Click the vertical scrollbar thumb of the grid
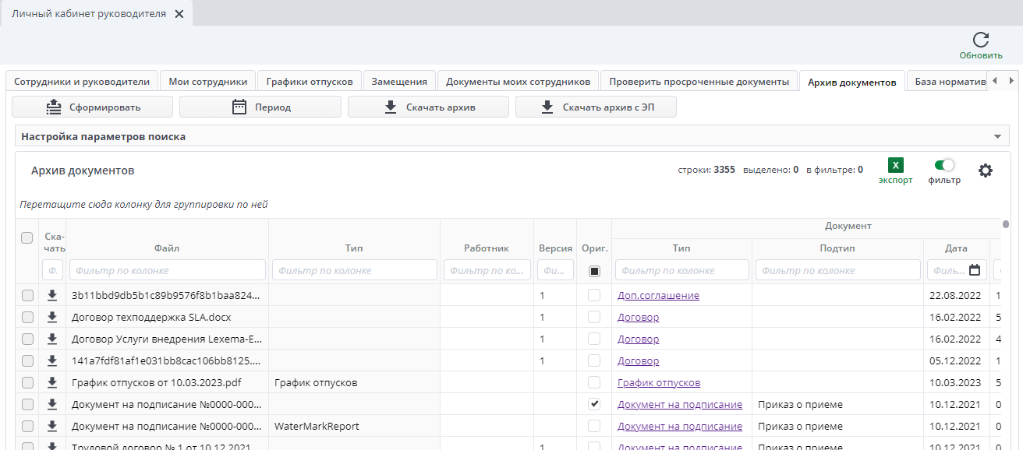This screenshot has height=450, width=1023. click(1005, 226)
